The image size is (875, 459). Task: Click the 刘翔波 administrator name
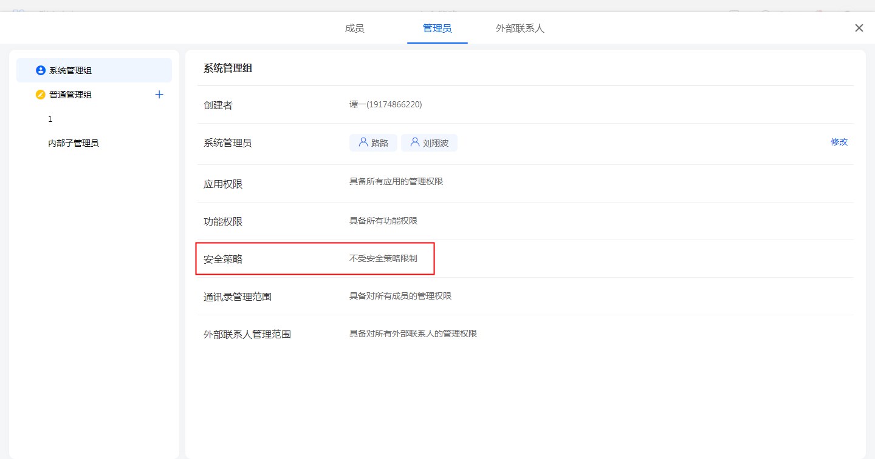[x=436, y=143]
